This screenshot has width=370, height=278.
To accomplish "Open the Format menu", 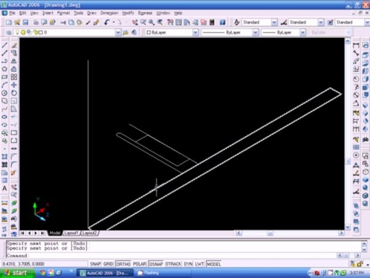I will 64,13.
